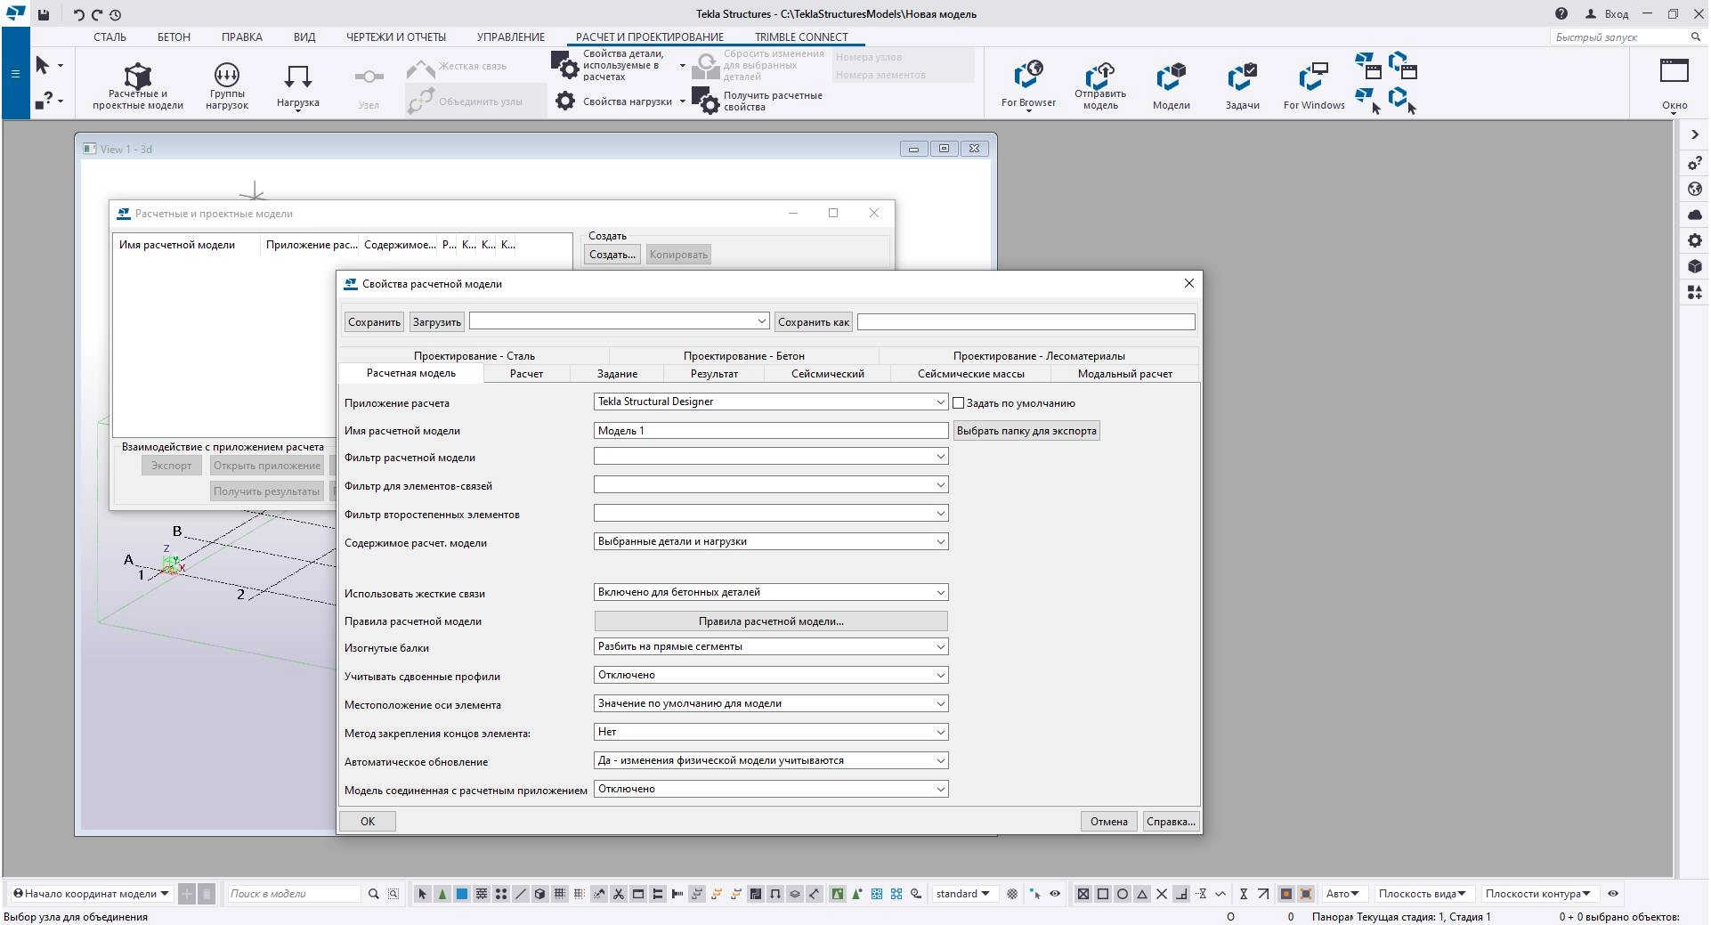Open Свойства нагрузки gear icon
The width and height of the screenshot is (1711, 925).
[565, 101]
